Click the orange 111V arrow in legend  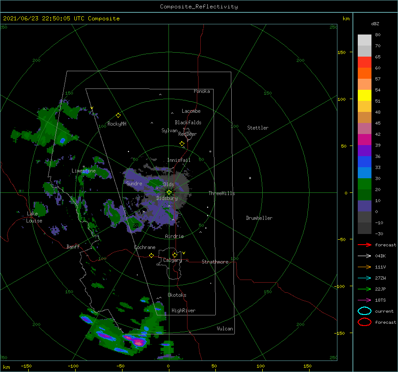point(364,267)
